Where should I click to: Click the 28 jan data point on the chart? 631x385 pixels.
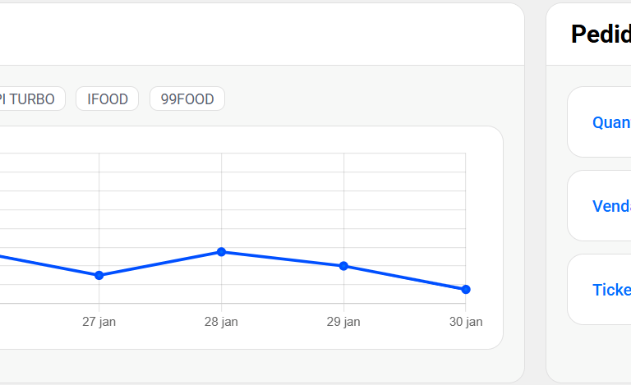221,251
